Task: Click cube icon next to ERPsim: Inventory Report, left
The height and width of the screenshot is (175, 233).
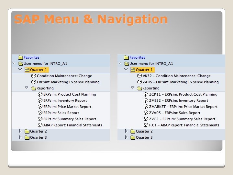Action: click(x=40, y=100)
